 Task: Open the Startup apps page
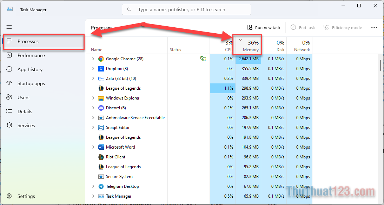(44, 83)
